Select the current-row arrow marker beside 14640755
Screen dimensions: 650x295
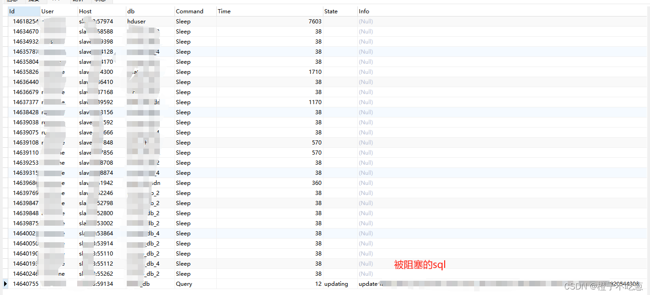click(x=5, y=284)
